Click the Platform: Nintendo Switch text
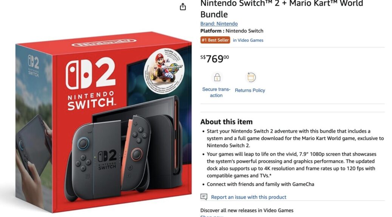The width and height of the screenshot is (392, 217). (232, 31)
